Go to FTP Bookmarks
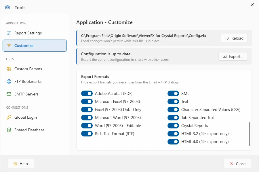259x172 pixels. pyautogui.click(x=35, y=81)
